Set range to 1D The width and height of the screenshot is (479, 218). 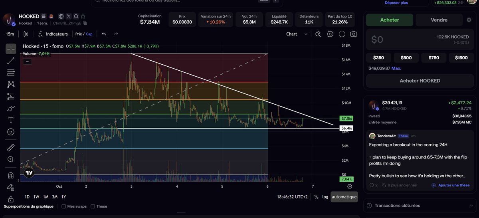pyautogui.click(x=27, y=197)
